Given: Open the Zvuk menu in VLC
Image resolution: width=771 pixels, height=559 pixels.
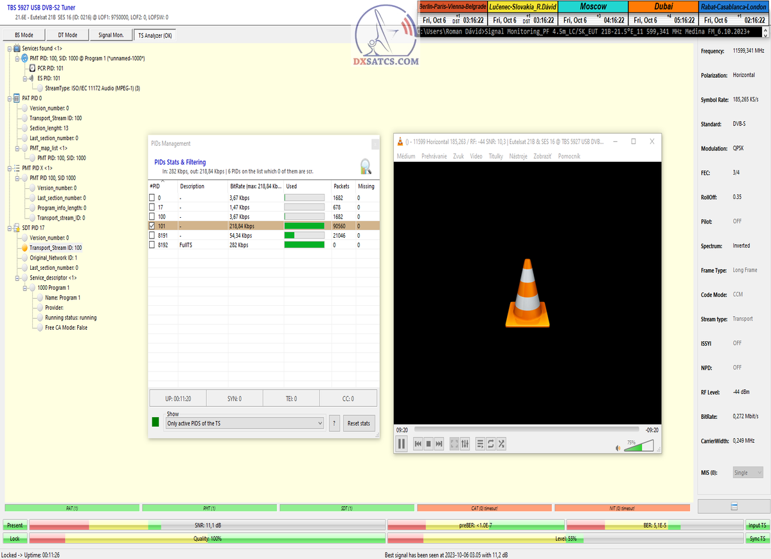Looking at the screenshot, I should tap(458, 156).
